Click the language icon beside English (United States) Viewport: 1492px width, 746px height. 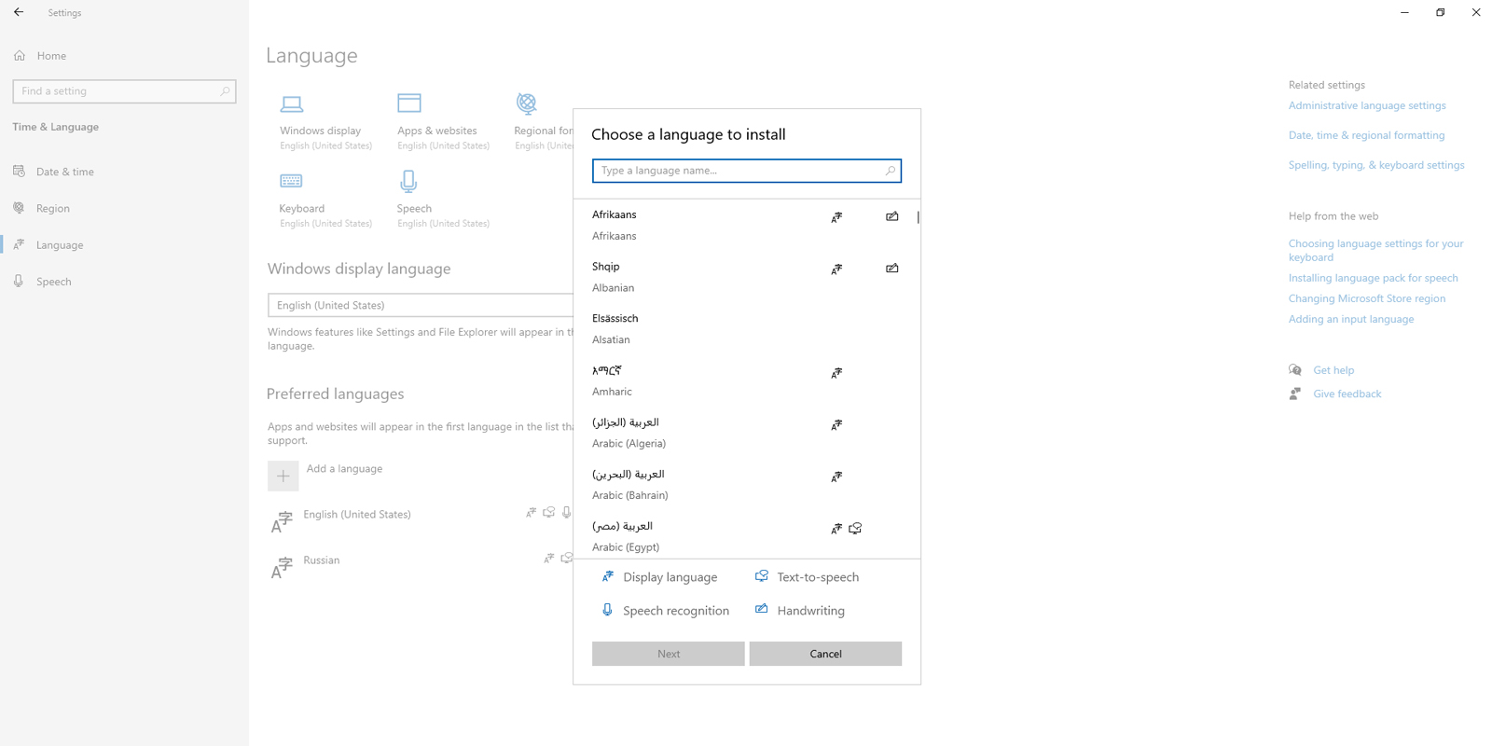pos(282,522)
